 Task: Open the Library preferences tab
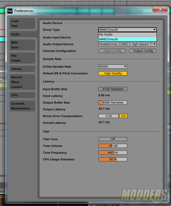click(x=22, y=69)
